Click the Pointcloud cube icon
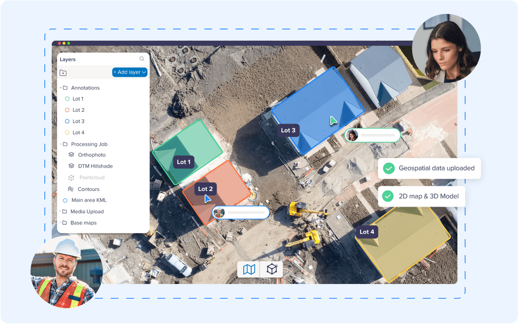 [x=71, y=178]
